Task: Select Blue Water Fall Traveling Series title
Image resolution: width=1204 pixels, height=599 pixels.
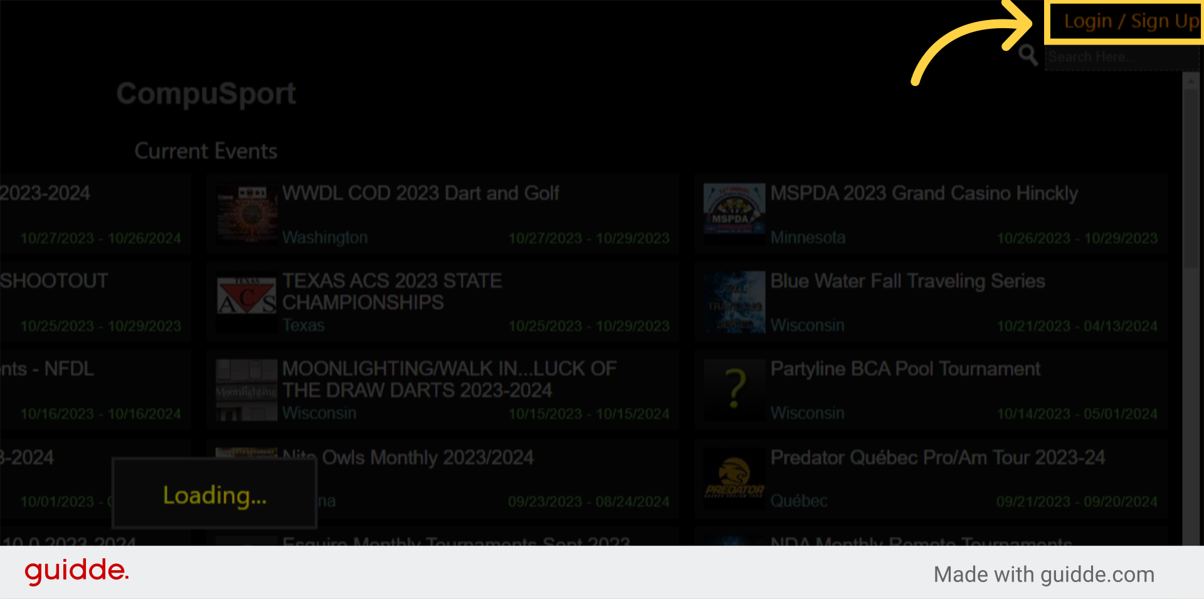Action: coord(907,281)
